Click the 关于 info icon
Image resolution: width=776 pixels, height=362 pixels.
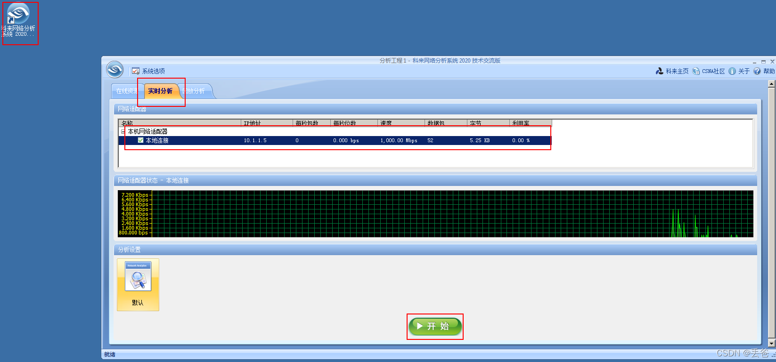coord(732,71)
